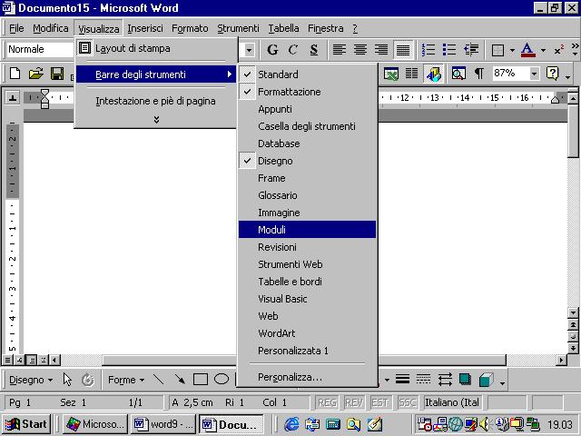
Task: Open the Modifica menu
Action: click(x=51, y=28)
